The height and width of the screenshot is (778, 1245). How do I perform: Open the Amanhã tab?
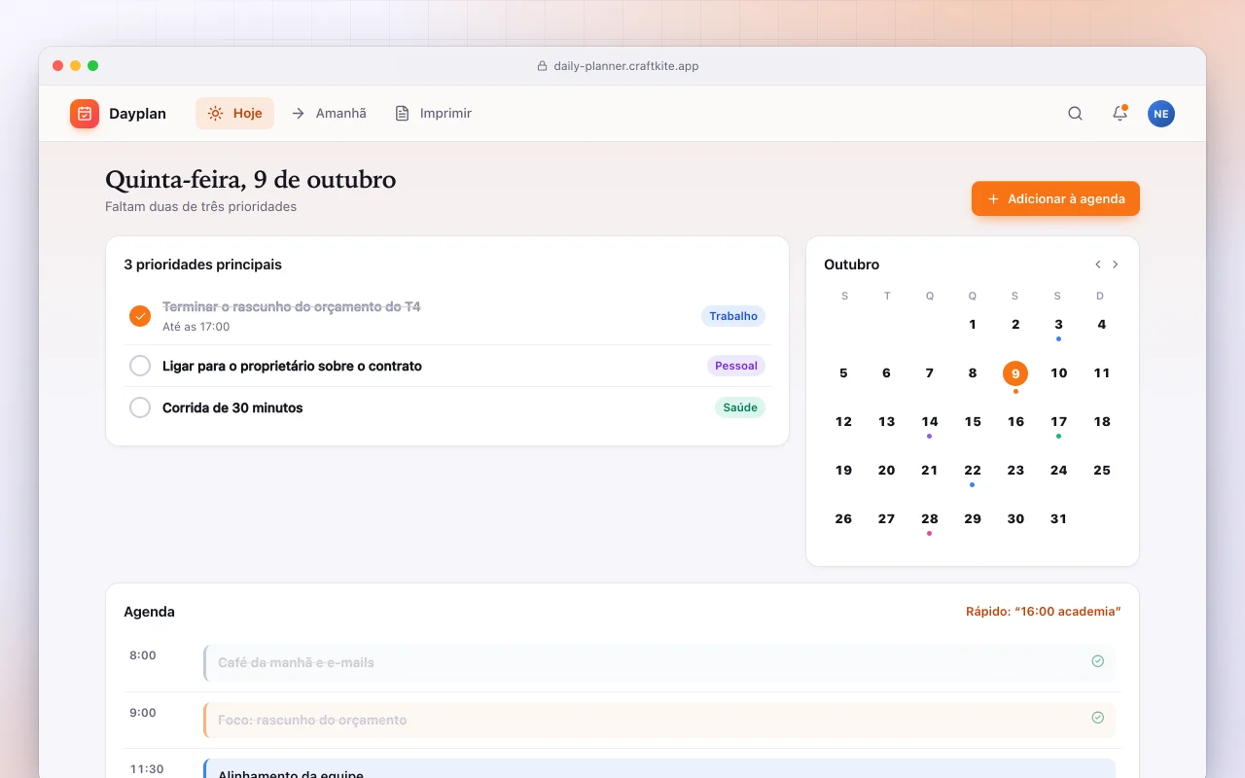click(329, 114)
